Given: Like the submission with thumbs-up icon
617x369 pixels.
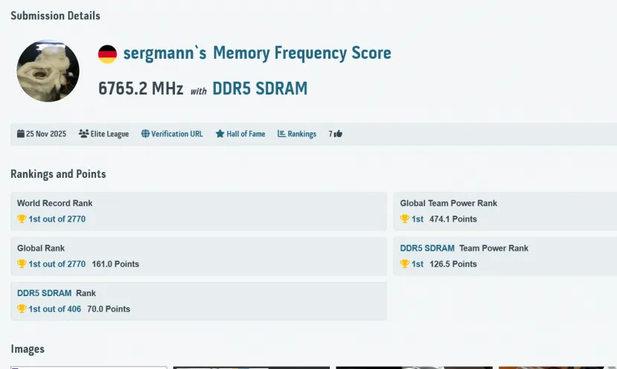Looking at the screenshot, I should coord(338,134).
